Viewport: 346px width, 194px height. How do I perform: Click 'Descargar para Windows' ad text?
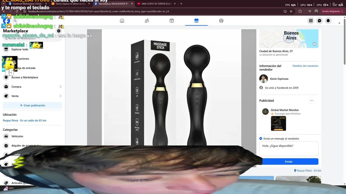(288, 114)
